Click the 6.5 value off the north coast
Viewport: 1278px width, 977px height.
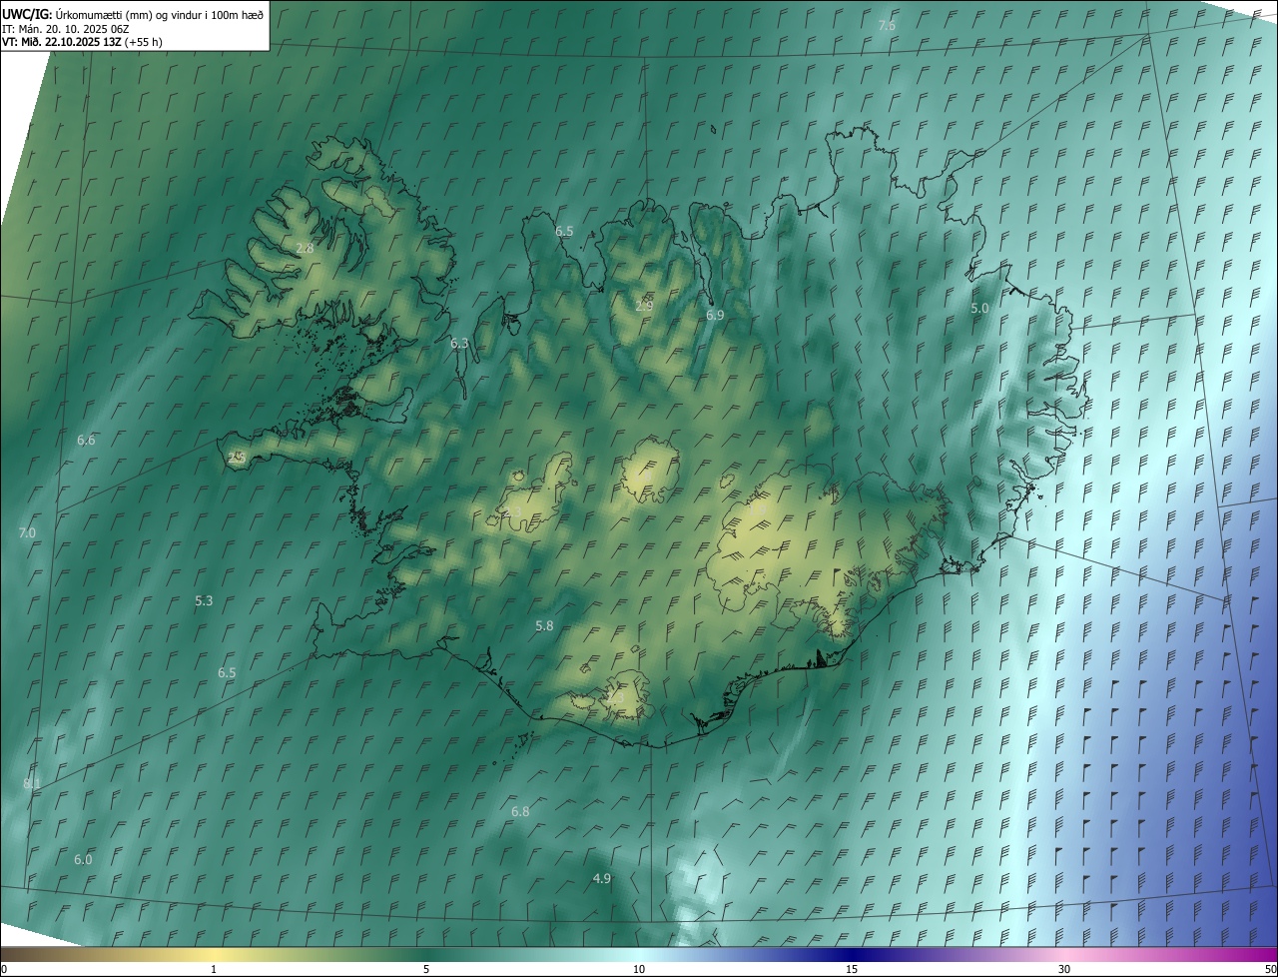(x=564, y=231)
